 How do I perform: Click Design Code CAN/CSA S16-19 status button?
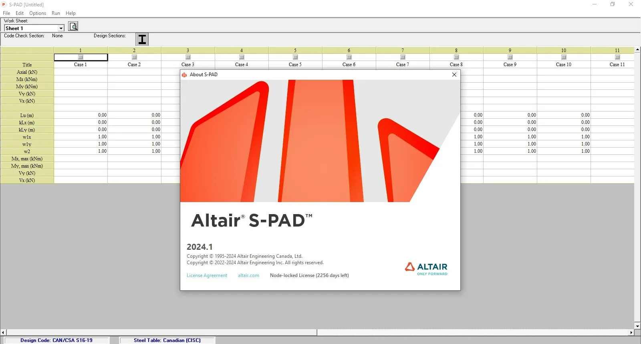(x=56, y=340)
